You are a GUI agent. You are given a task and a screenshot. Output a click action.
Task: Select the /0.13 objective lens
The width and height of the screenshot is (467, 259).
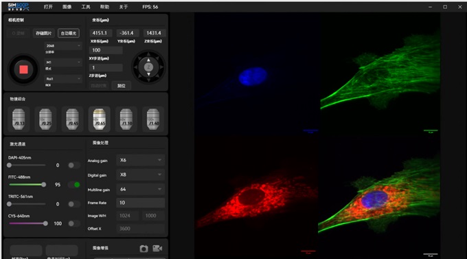[x=19, y=119]
